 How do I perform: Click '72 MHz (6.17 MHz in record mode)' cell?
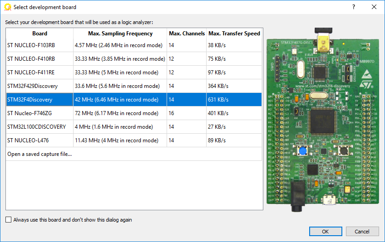[x=120, y=113]
